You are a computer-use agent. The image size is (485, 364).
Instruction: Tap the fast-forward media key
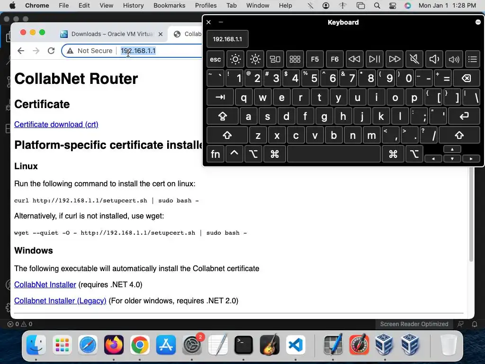click(x=395, y=59)
